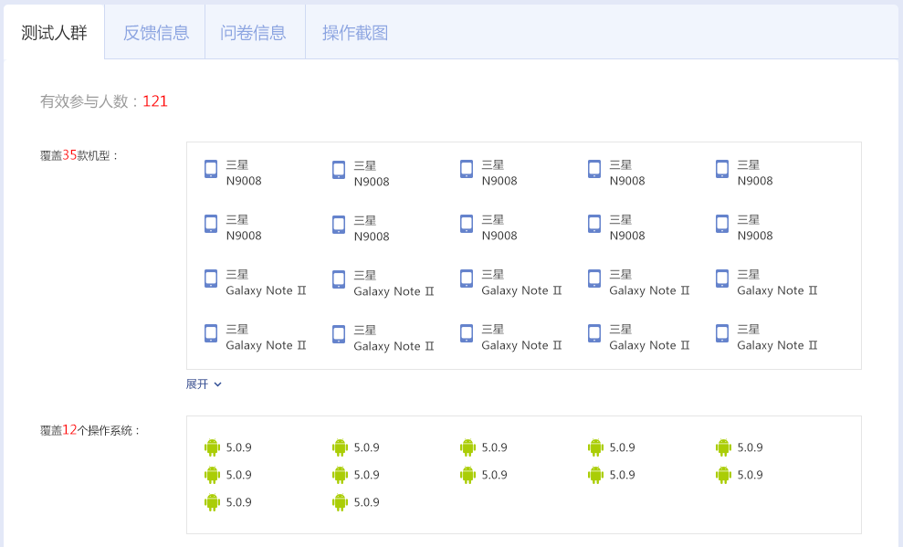Viewport: 903px width, 547px height.
Task: Click the first Android robot icon in OS list
Action: click(212, 447)
